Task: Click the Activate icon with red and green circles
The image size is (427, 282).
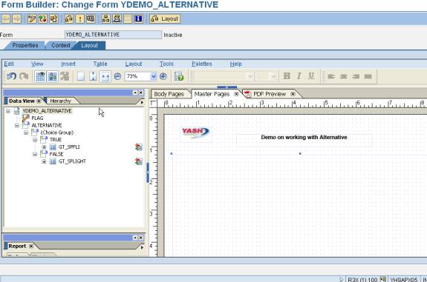Action: pyautogui.click(x=42, y=19)
